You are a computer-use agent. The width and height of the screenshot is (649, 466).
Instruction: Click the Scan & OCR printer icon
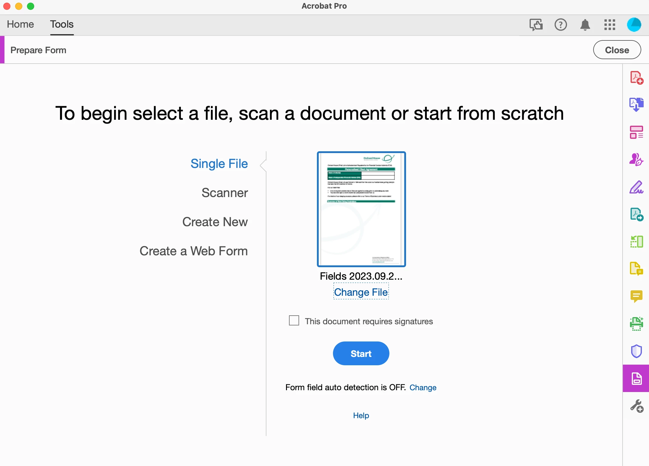(637, 324)
